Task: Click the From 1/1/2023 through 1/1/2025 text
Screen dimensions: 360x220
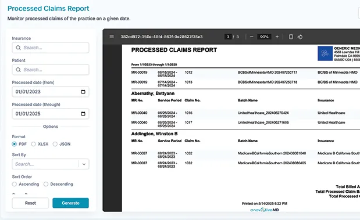Action: click(154, 64)
